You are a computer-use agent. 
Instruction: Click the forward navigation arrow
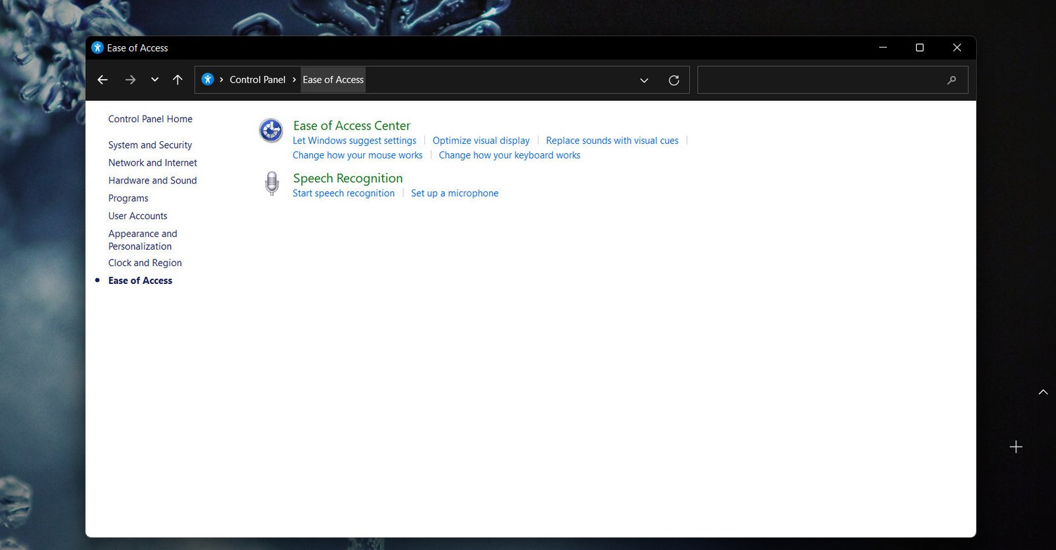131,80
